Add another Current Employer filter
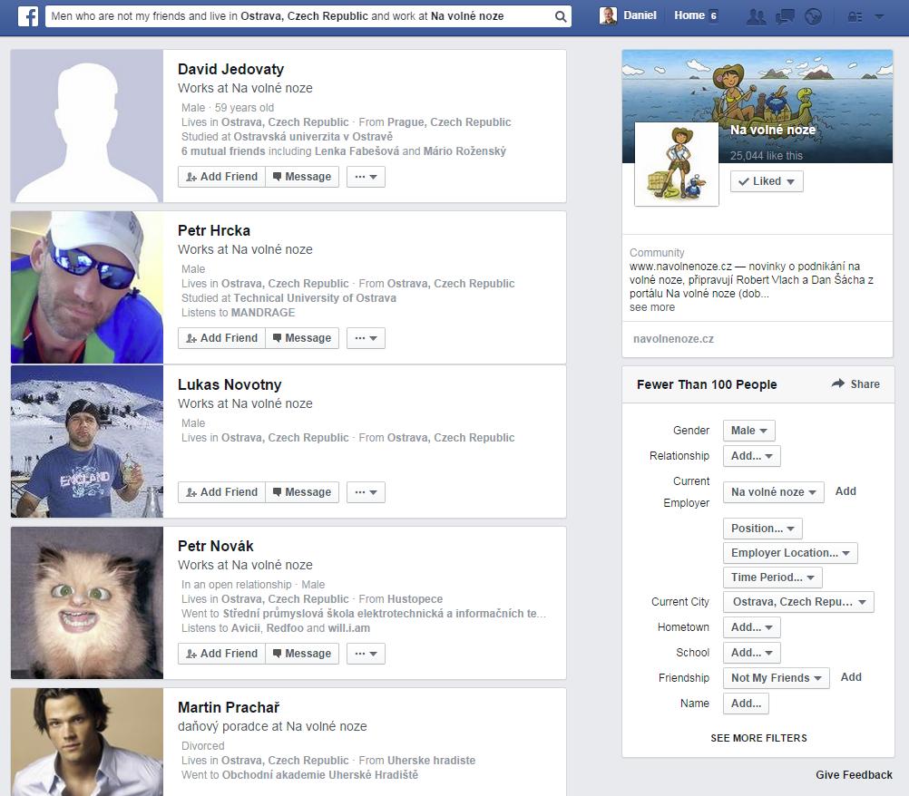Image resolution: width=909 pixels, height=796 pixels. [x=845, y=491]
